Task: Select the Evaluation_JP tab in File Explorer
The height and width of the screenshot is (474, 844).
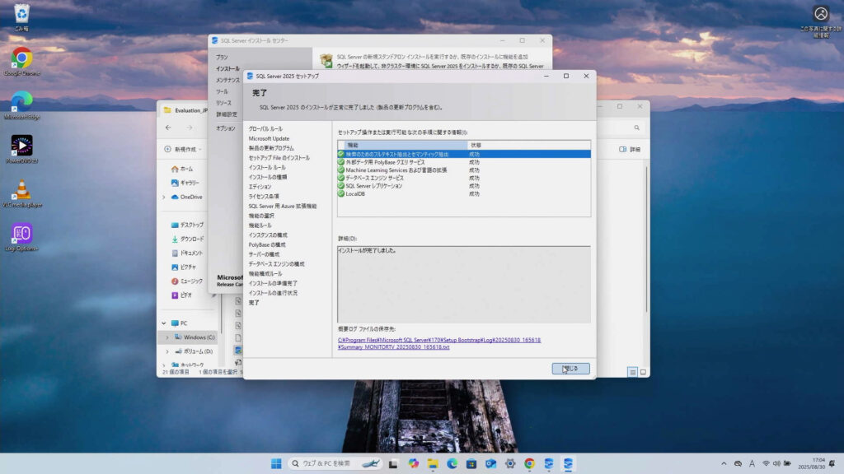Action: coord(186,110)
